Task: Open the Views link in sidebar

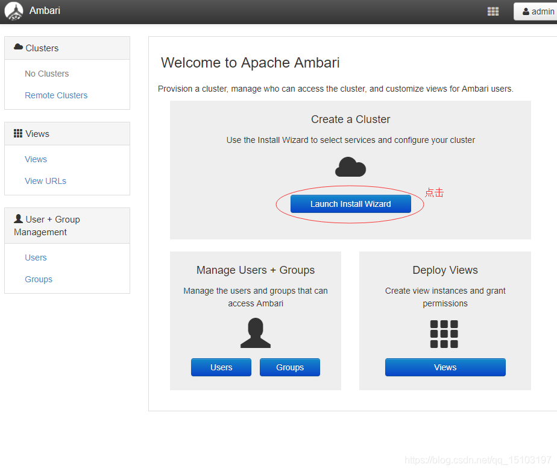Action: click(36, 159)
